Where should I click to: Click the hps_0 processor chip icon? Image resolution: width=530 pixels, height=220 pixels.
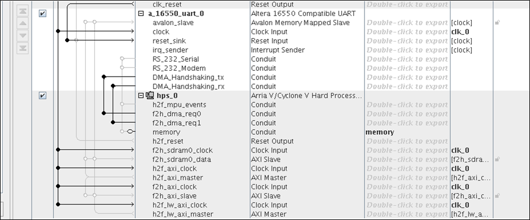point(150,95)
